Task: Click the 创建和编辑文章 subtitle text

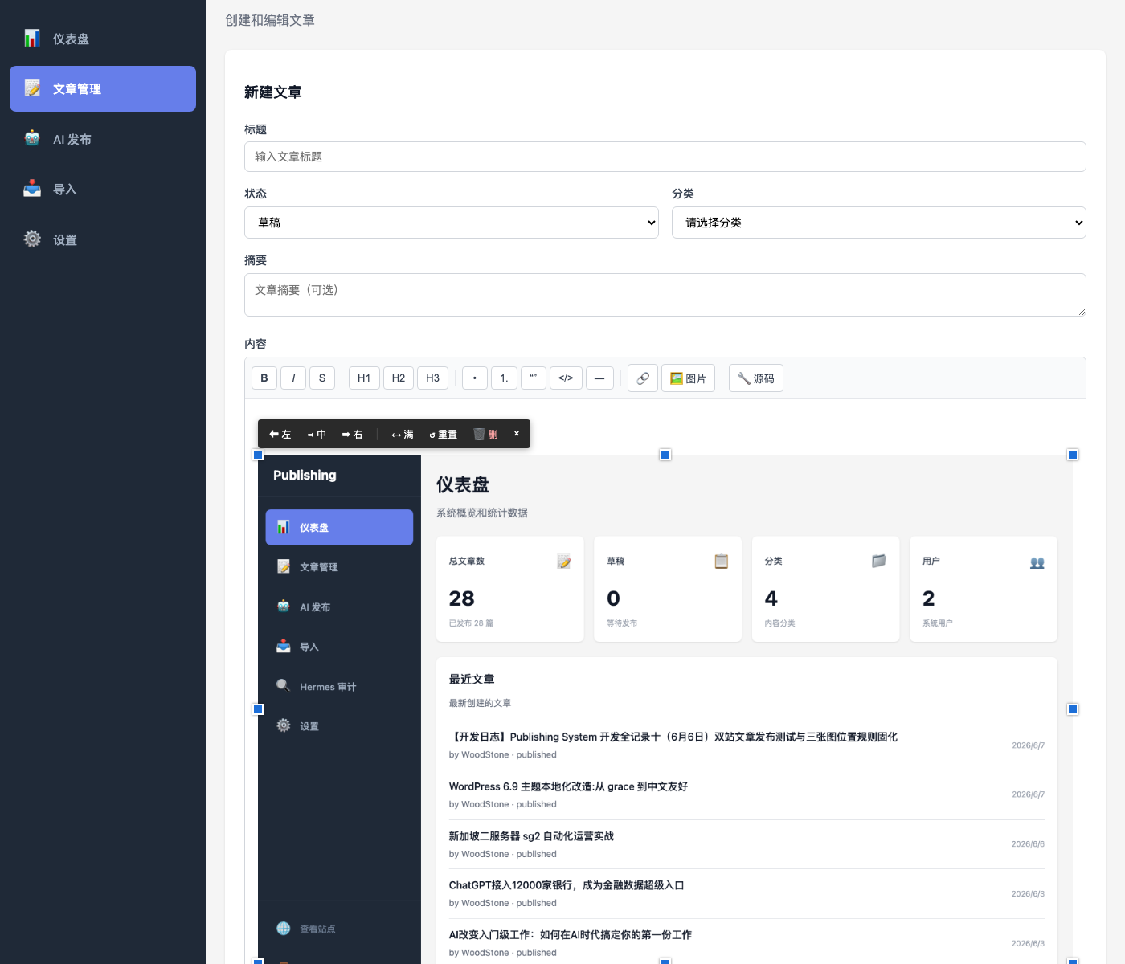Action: pyautogui.click(x=270, y=20)
